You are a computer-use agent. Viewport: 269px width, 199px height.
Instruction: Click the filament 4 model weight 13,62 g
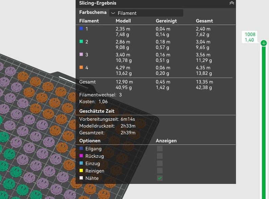click(x=124, y=73)
